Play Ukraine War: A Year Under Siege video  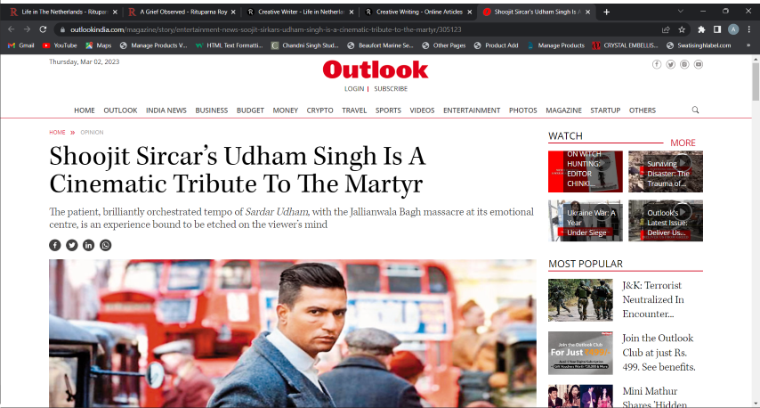586,221
